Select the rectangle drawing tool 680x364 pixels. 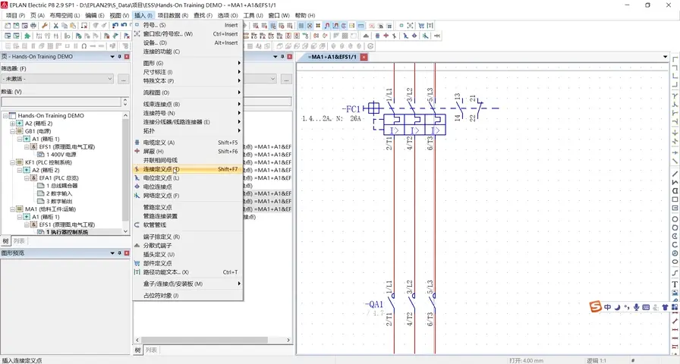tap(675, 199)
